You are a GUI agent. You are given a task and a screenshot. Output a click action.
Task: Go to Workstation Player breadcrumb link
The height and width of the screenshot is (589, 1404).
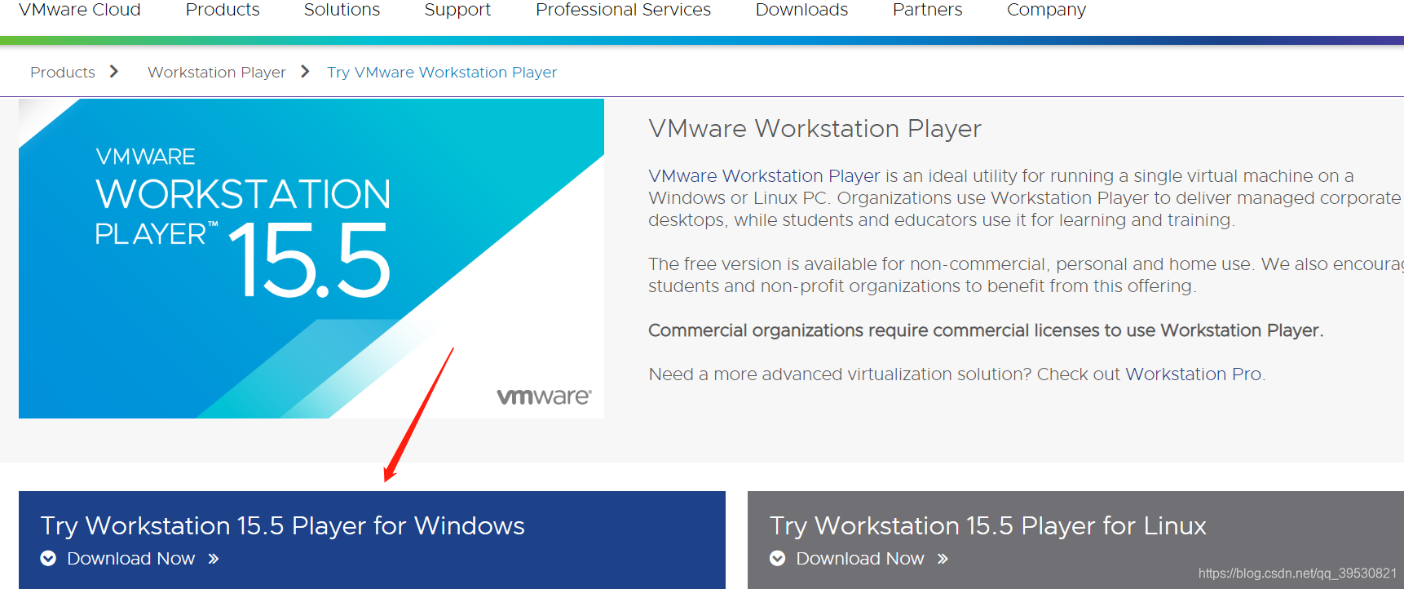[217, 72]
